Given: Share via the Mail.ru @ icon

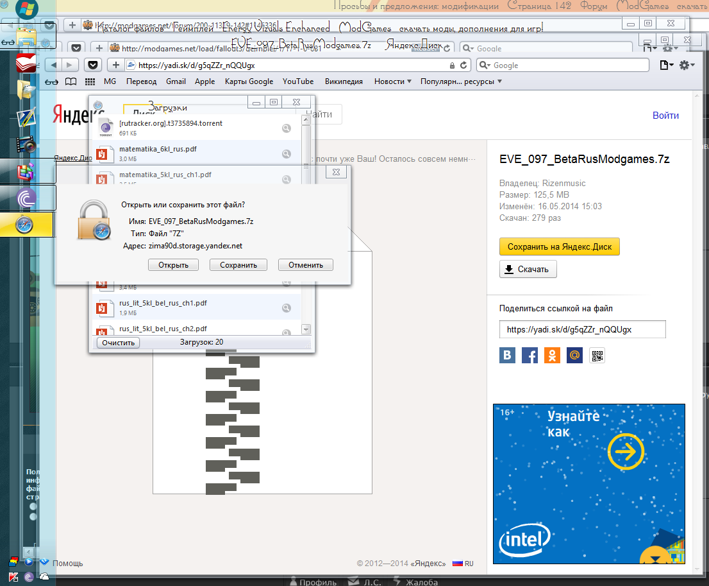Looking at the screenshot, I should tap(574, 356).
